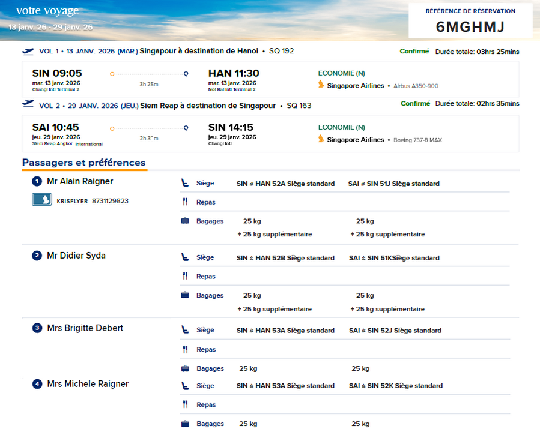This screenshot has width=540, height=432.
Task: Click the meal icon for Mr Didier Syda
Action: pyautogui.click(x=185, y=277)
